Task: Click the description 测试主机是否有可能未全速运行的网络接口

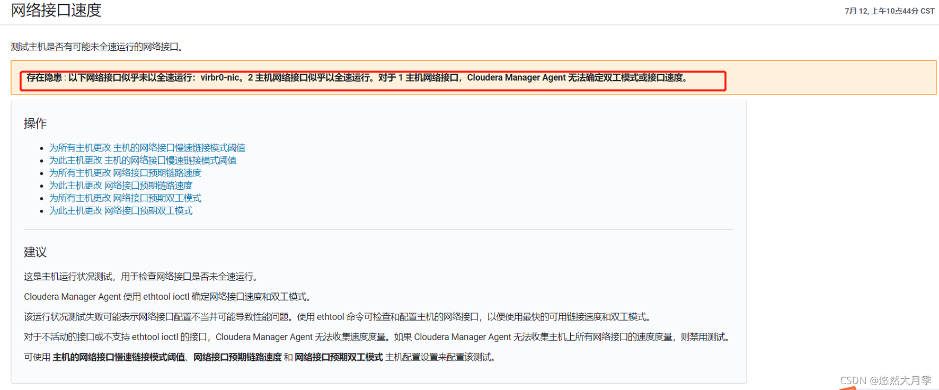Action: click(x=97, y=47)
